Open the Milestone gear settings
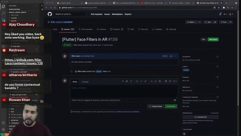The image size is (241, 136). point(218,87)
